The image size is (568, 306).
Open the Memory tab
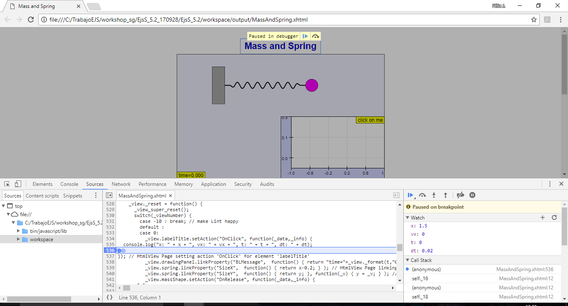pyautogui.click(x=184, y=184)
